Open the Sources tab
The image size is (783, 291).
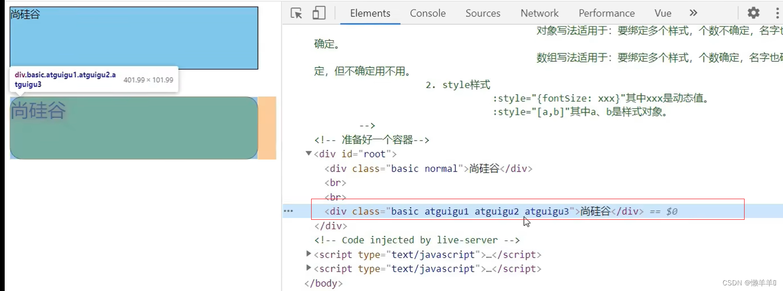[483, 13]
